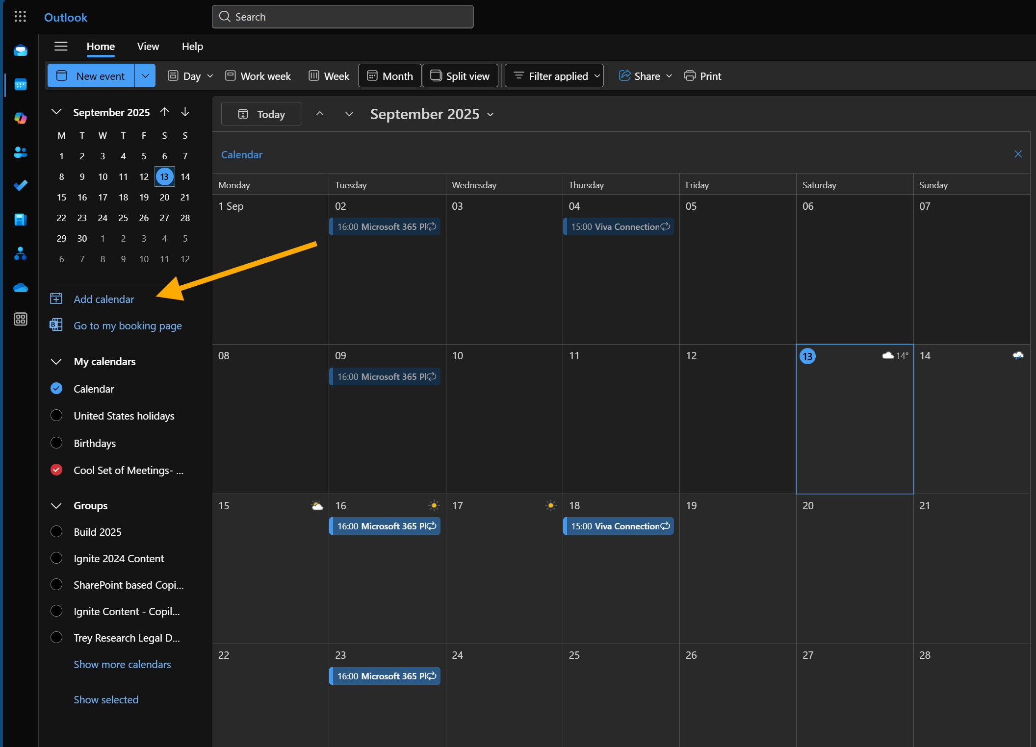Click the Print icon in the toolbar

click(x=690, y=75)
